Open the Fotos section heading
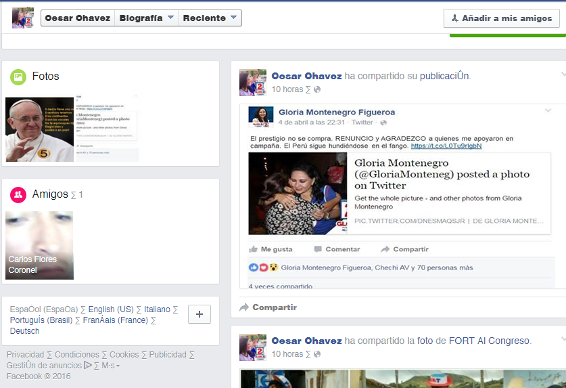 pos(45,77)
